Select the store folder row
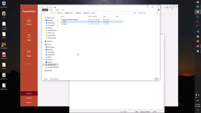Viewport: 201px width, 113px height. [x=92, y=22]
